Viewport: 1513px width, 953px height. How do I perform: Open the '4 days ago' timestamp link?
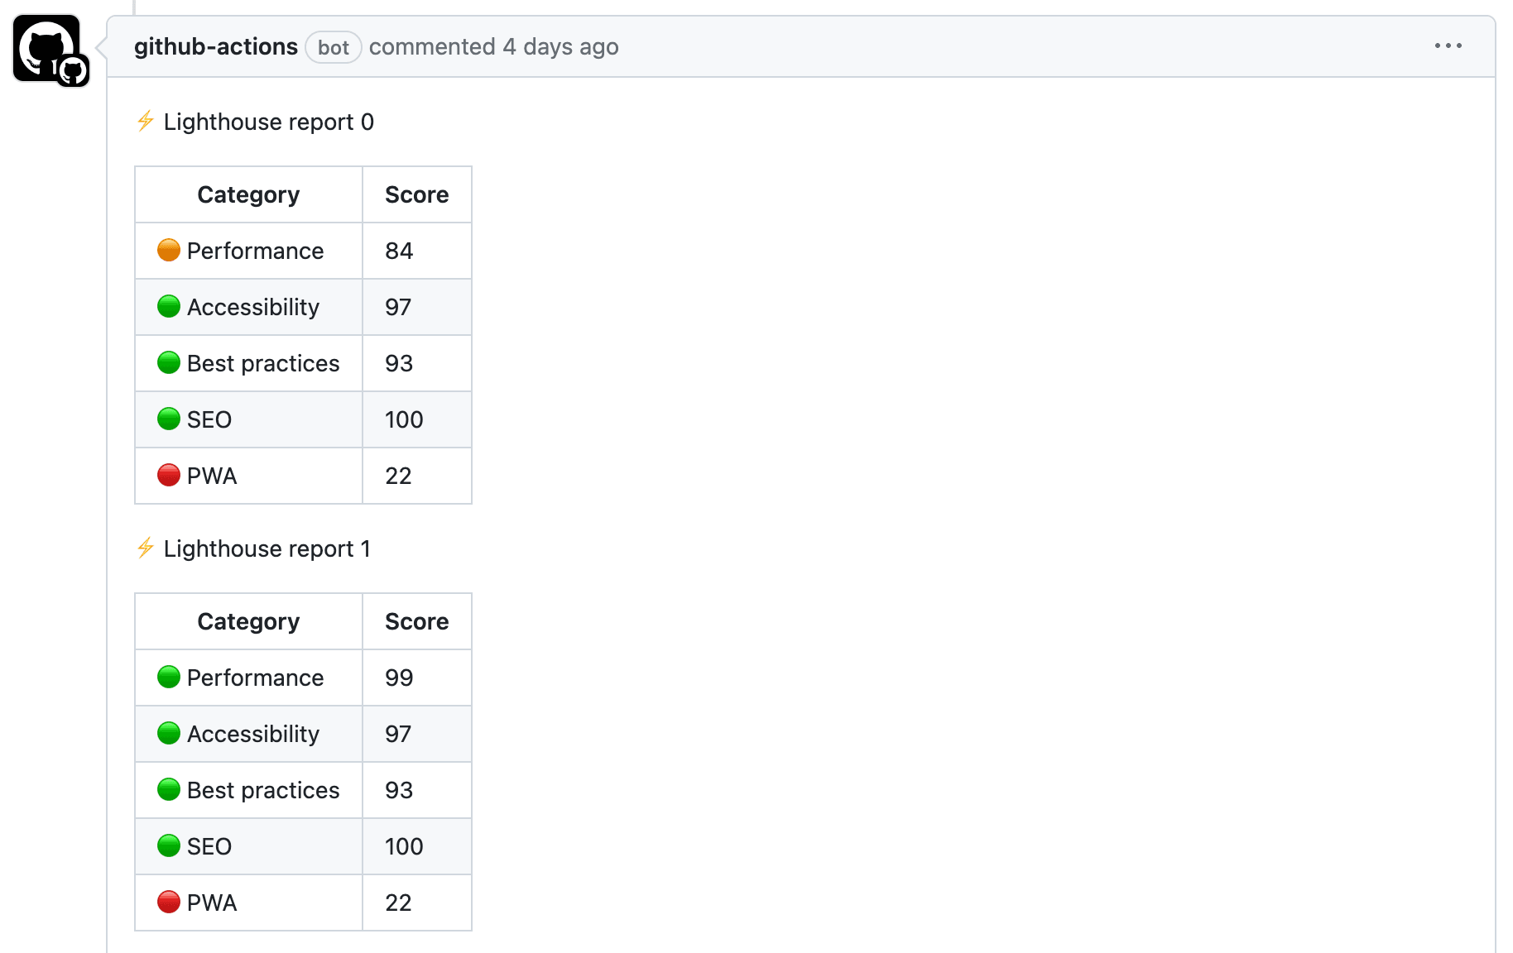point(560,47)
